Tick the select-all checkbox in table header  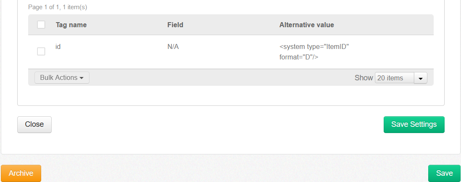[41, 25]
